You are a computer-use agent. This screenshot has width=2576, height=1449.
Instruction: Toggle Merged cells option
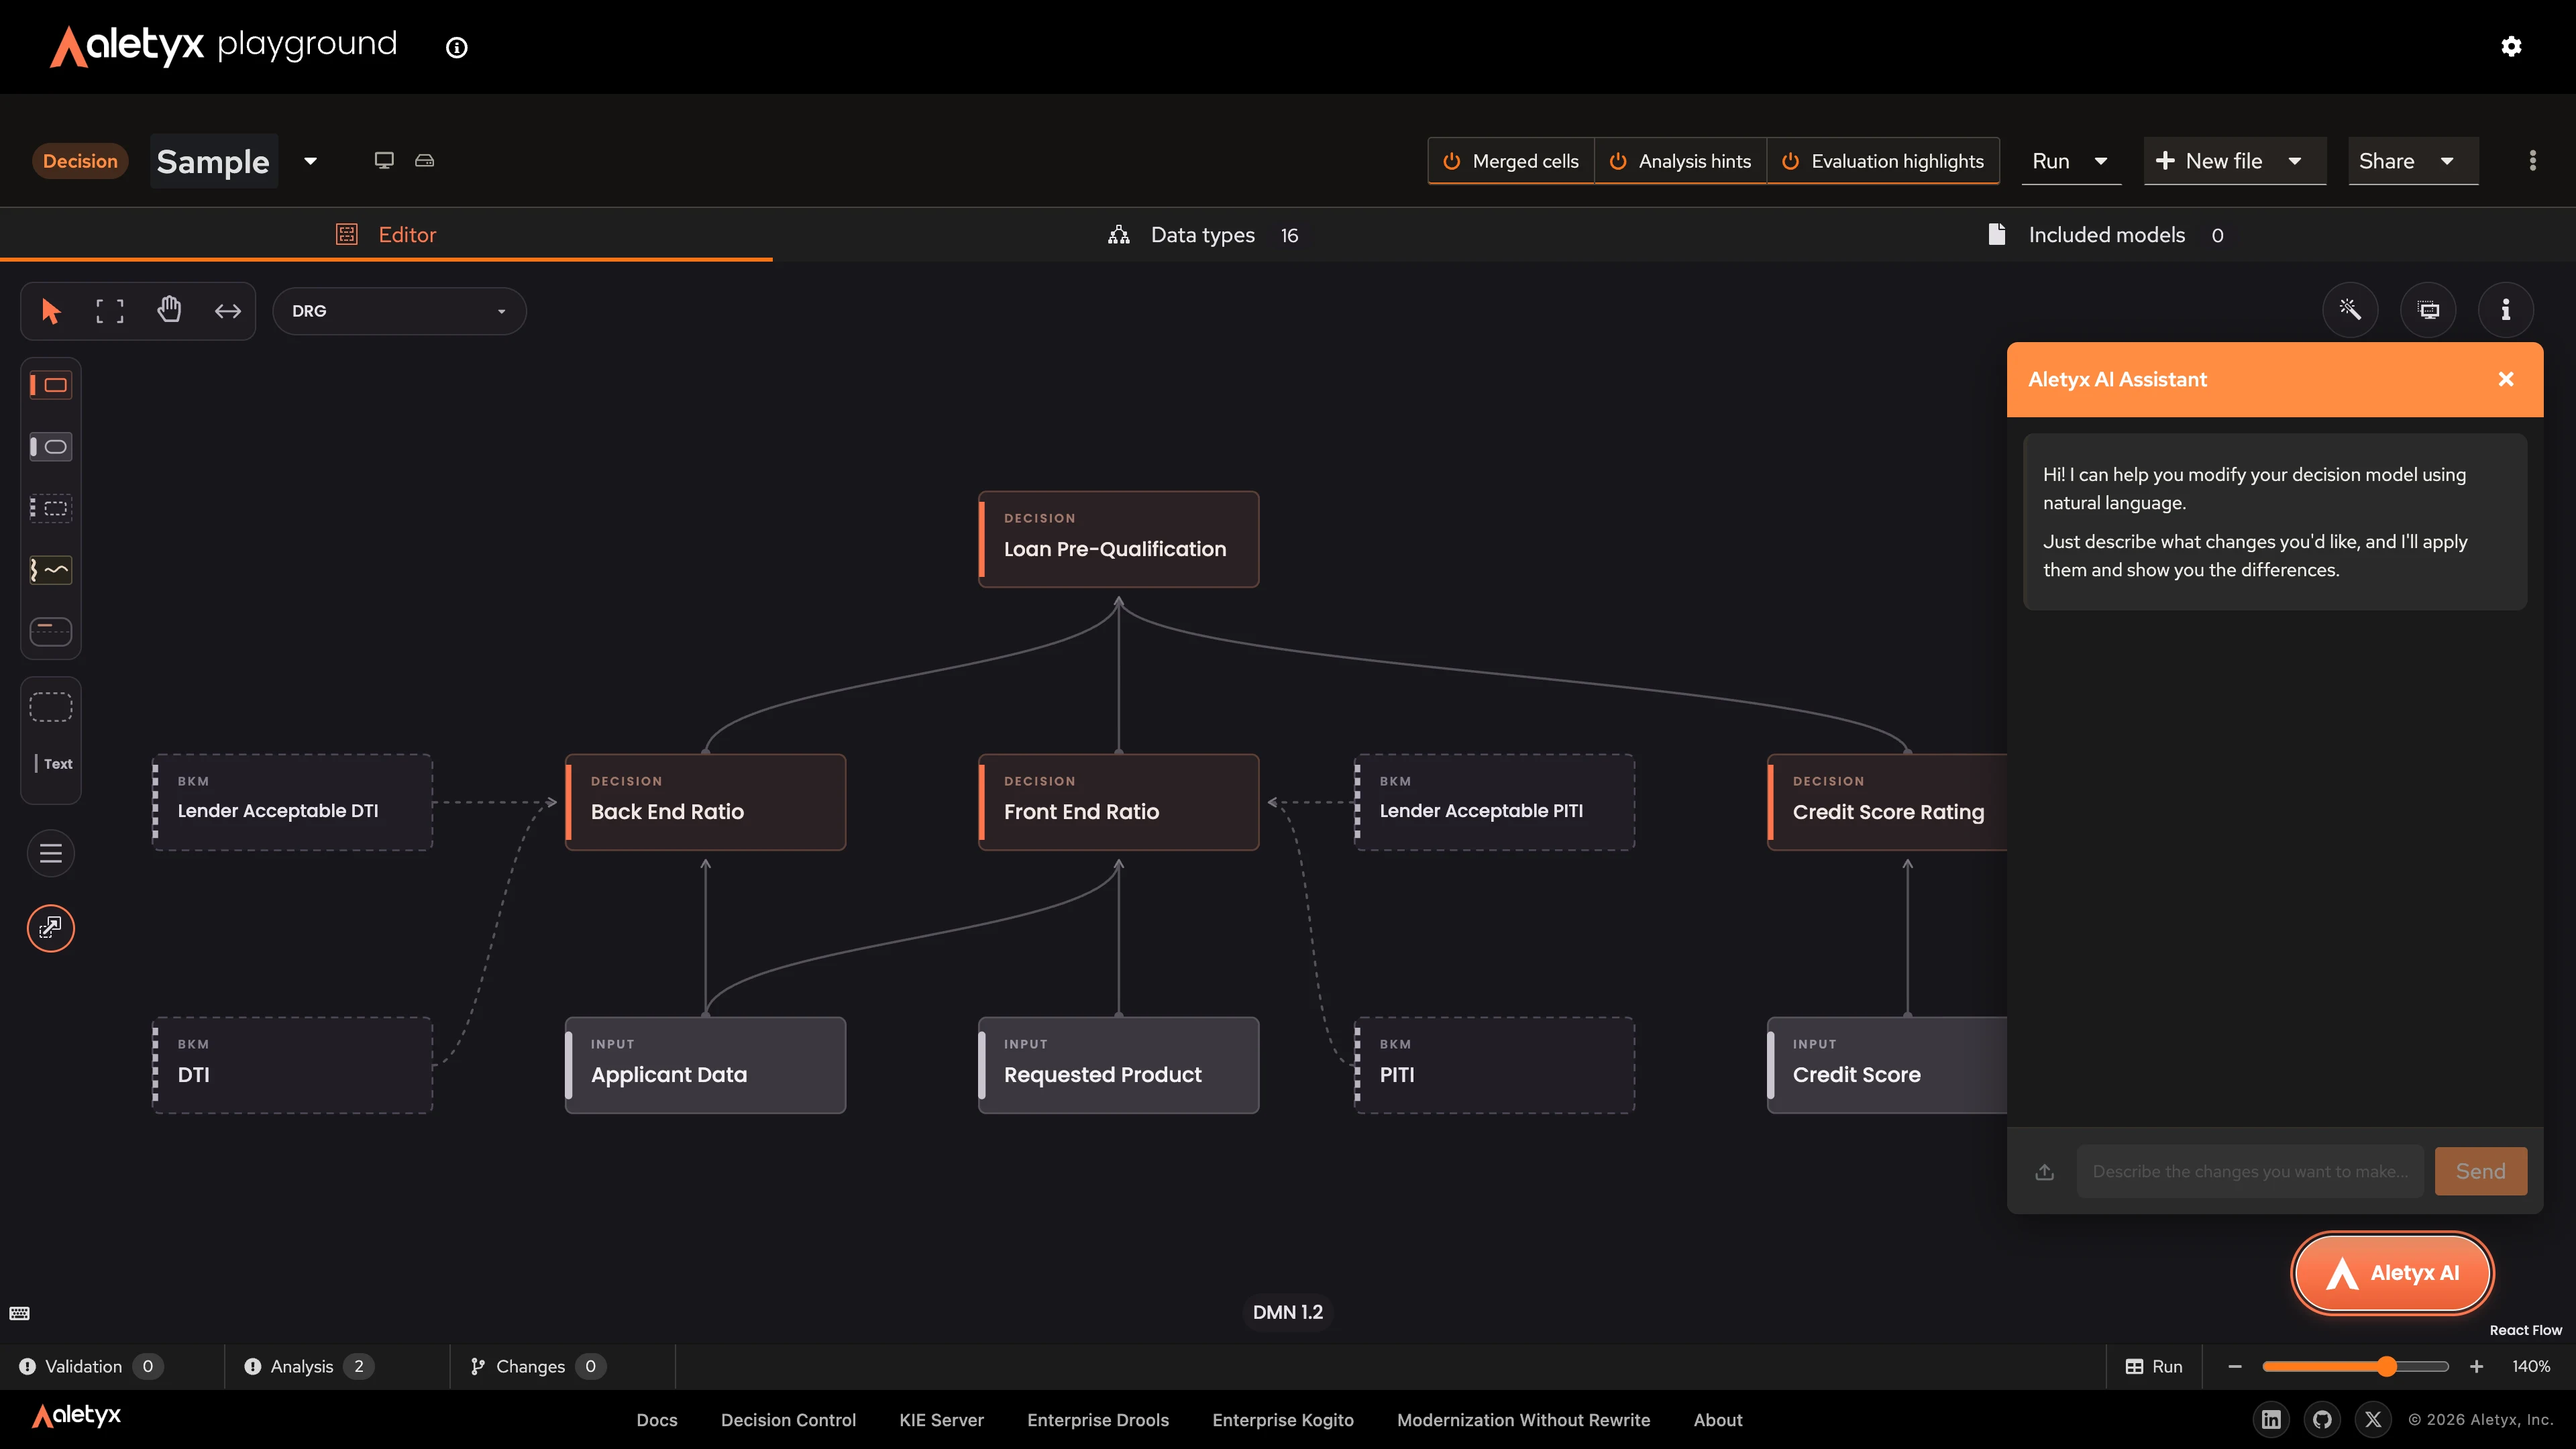click(1511, 161)
